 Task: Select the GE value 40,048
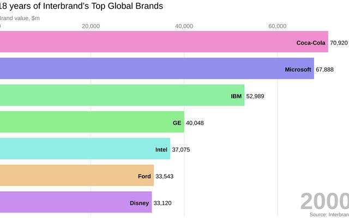[x=195, y=123]
